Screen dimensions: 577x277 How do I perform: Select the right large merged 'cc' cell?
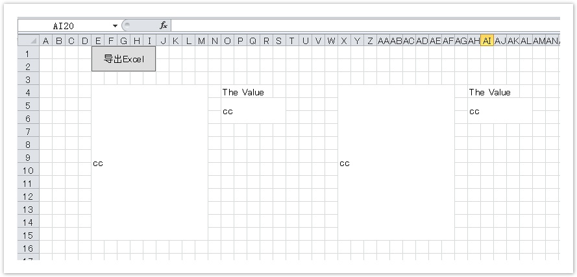click(396, 163)
